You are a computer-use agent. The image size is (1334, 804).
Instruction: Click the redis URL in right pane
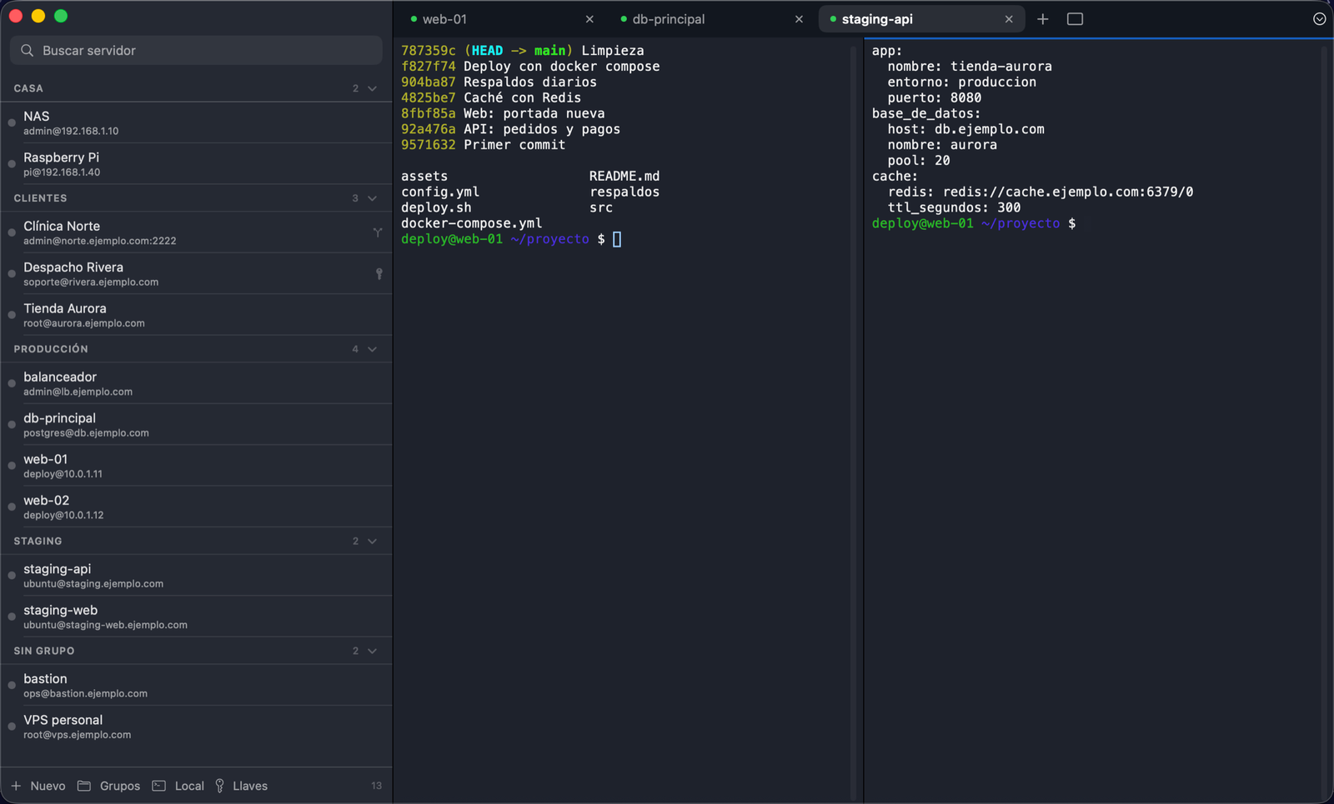1068,192
